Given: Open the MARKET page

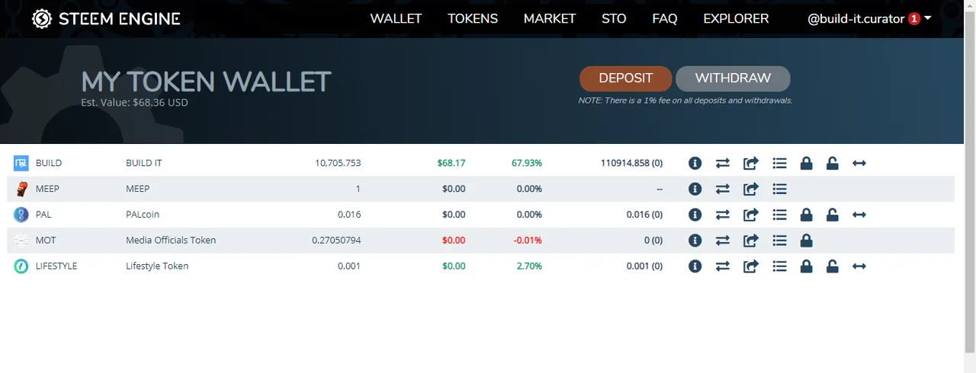Looking at the screenshot, I should point(550,18).
